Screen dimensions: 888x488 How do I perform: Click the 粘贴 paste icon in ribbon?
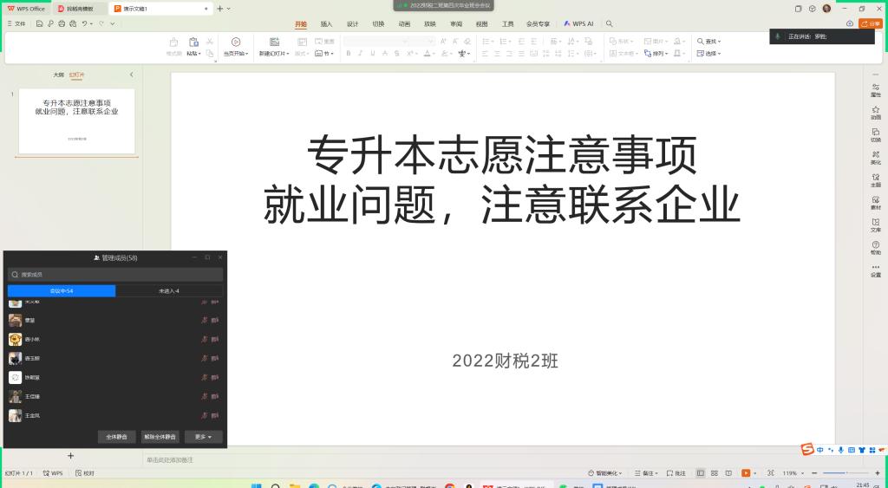coord(192,42)
